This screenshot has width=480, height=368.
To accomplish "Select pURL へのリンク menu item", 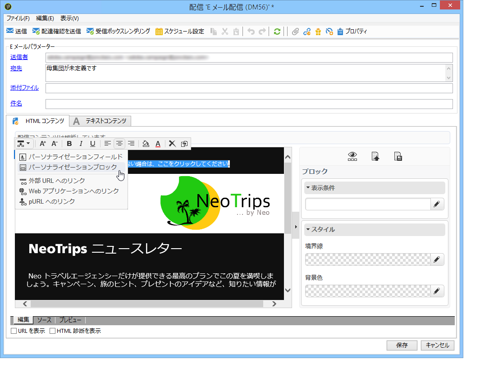I will pos(71,202).
